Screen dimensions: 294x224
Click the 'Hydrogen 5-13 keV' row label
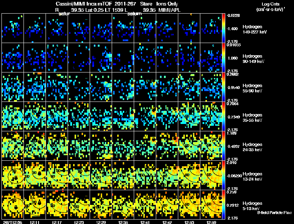pos(252,206)
